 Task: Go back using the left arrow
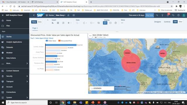tap(34, 15)
